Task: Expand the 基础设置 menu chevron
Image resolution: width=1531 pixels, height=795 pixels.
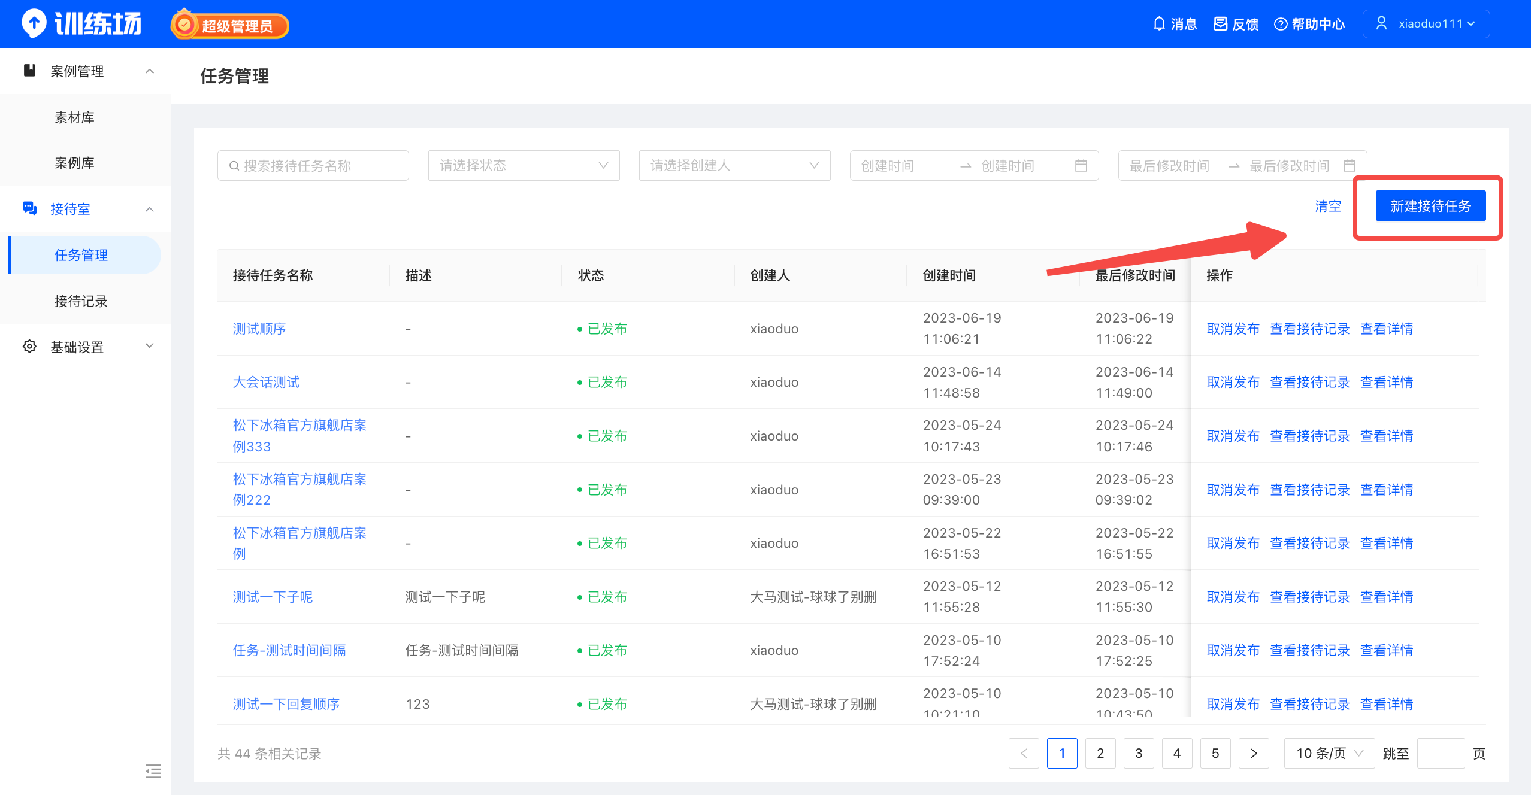Action: (150, 346)
